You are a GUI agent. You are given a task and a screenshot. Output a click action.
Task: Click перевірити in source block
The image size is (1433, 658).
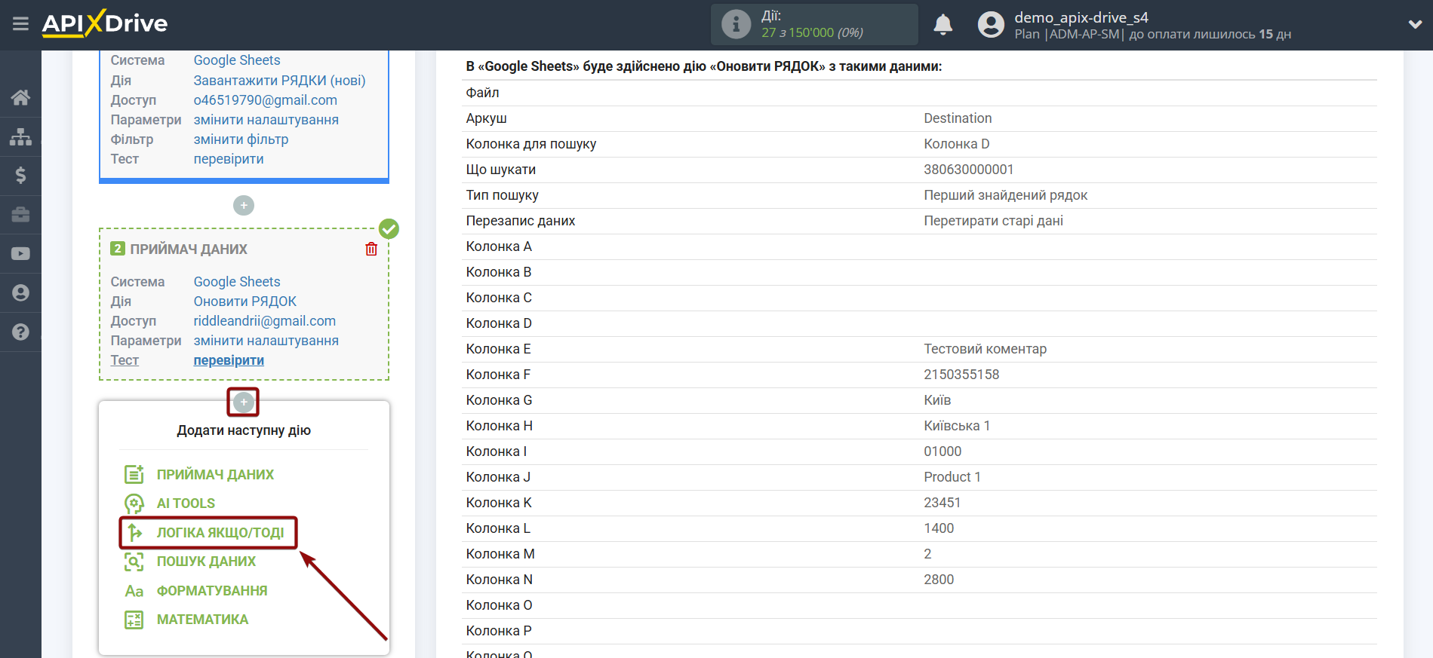(x=229, y=159)
